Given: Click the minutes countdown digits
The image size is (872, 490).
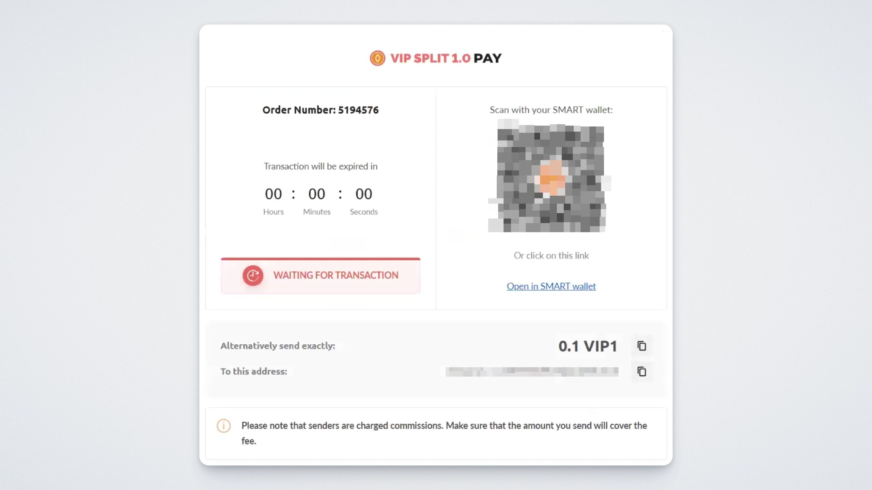Looking at the screenshot, I should coord(317,194).
